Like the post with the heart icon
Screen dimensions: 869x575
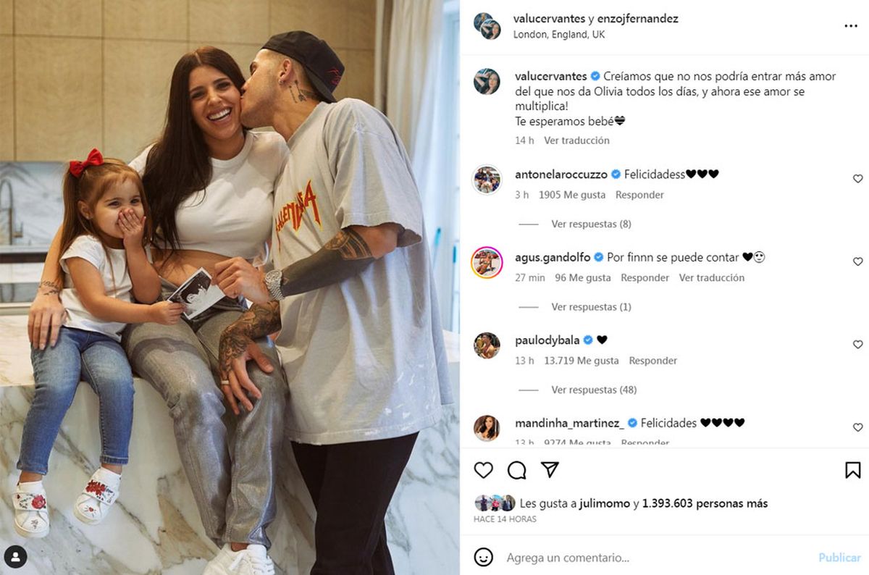point(484,470)
